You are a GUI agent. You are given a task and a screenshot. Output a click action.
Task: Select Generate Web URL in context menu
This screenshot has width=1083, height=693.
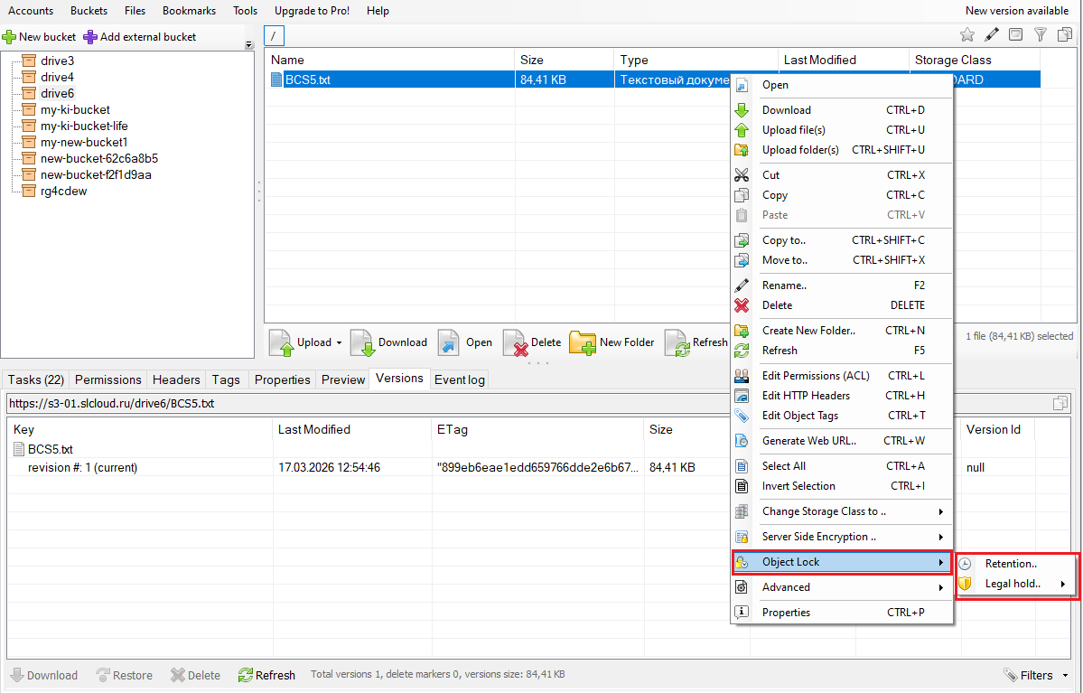808,441
